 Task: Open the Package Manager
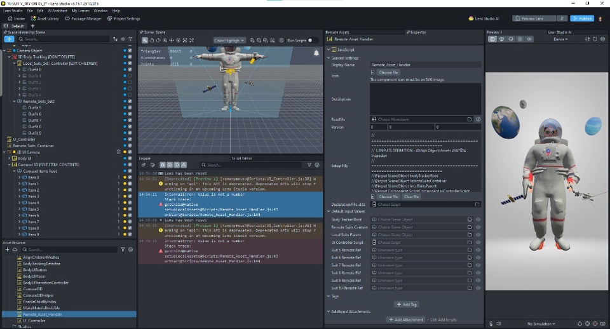click(85, 18)
